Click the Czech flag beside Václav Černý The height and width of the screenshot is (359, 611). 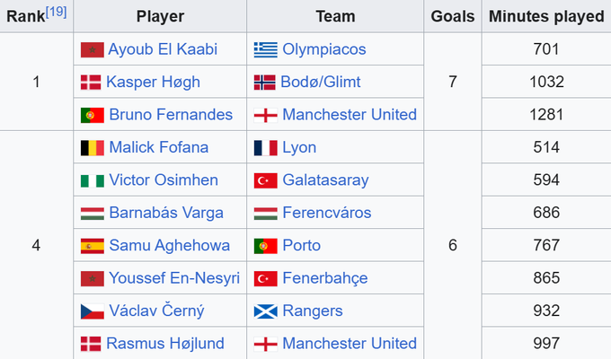click(93, 311)
